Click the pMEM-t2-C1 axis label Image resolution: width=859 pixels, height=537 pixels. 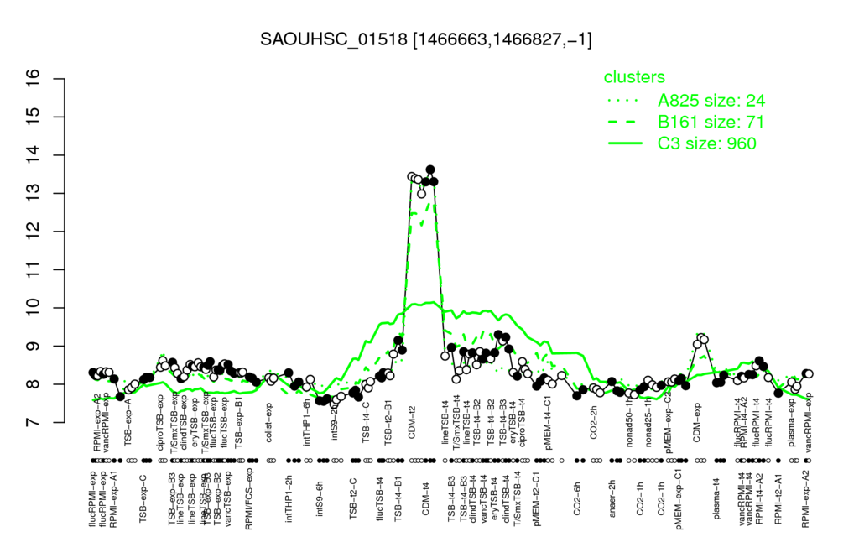tap(537, 498)
